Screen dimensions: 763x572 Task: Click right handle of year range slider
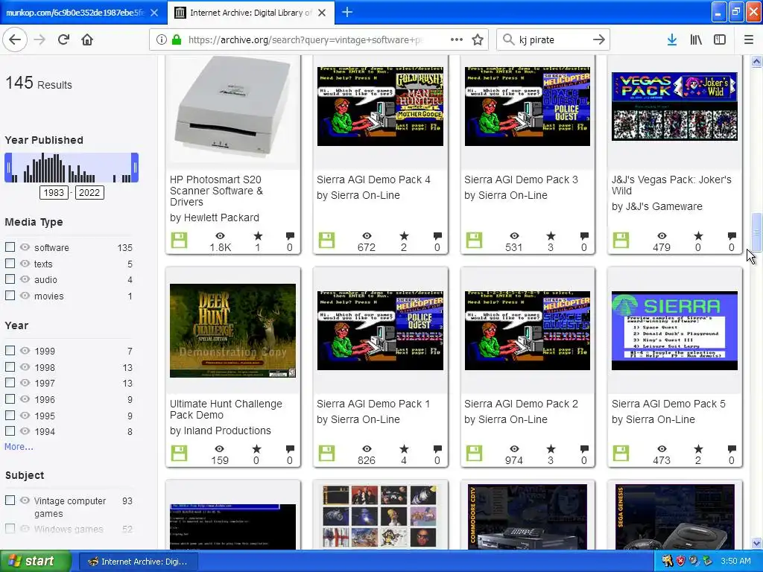135,168
